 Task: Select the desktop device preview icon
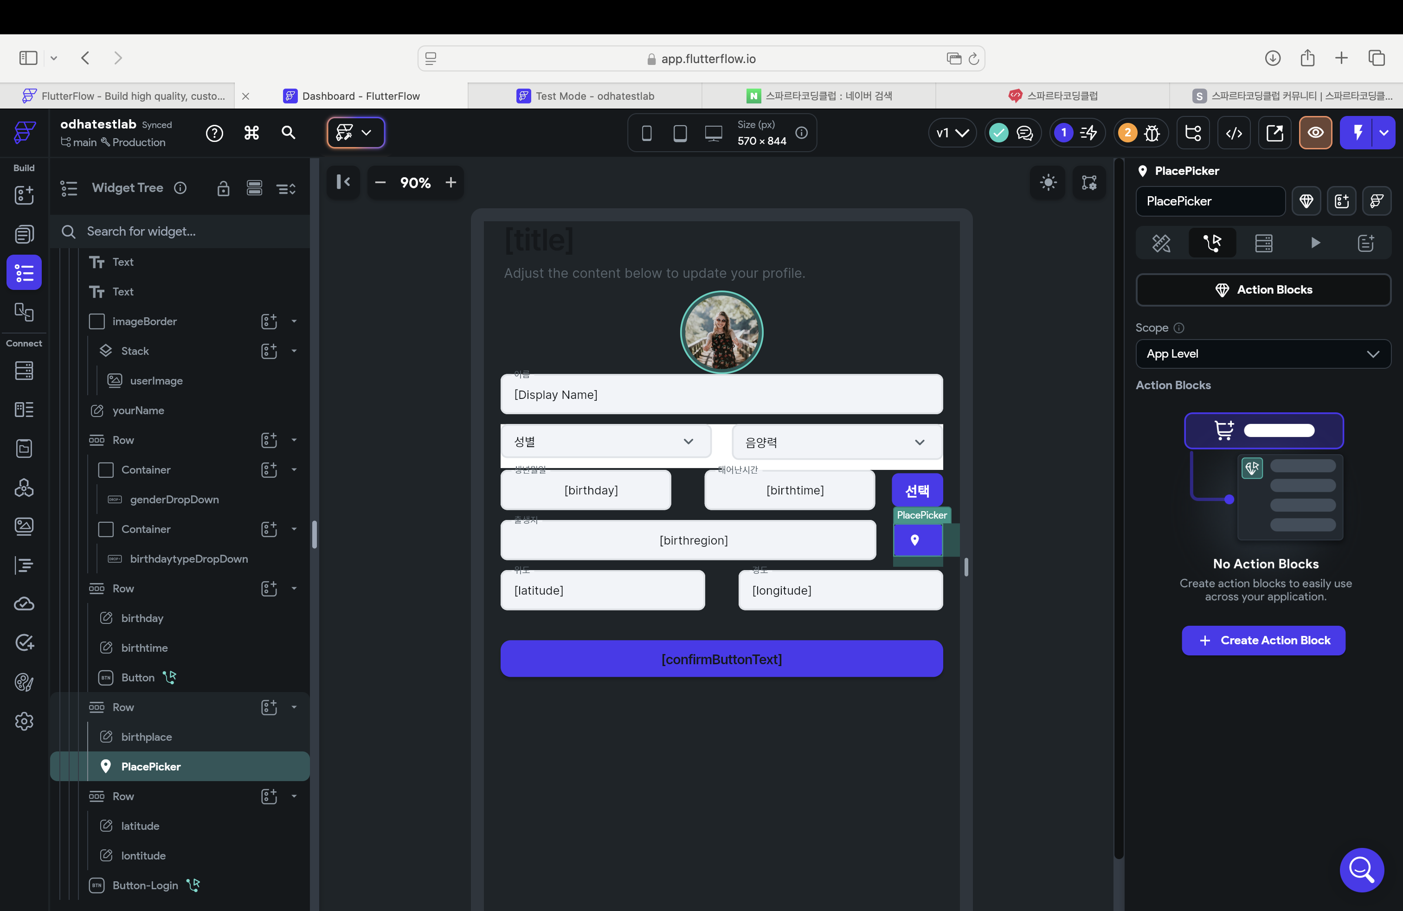(x=713, y=133)
